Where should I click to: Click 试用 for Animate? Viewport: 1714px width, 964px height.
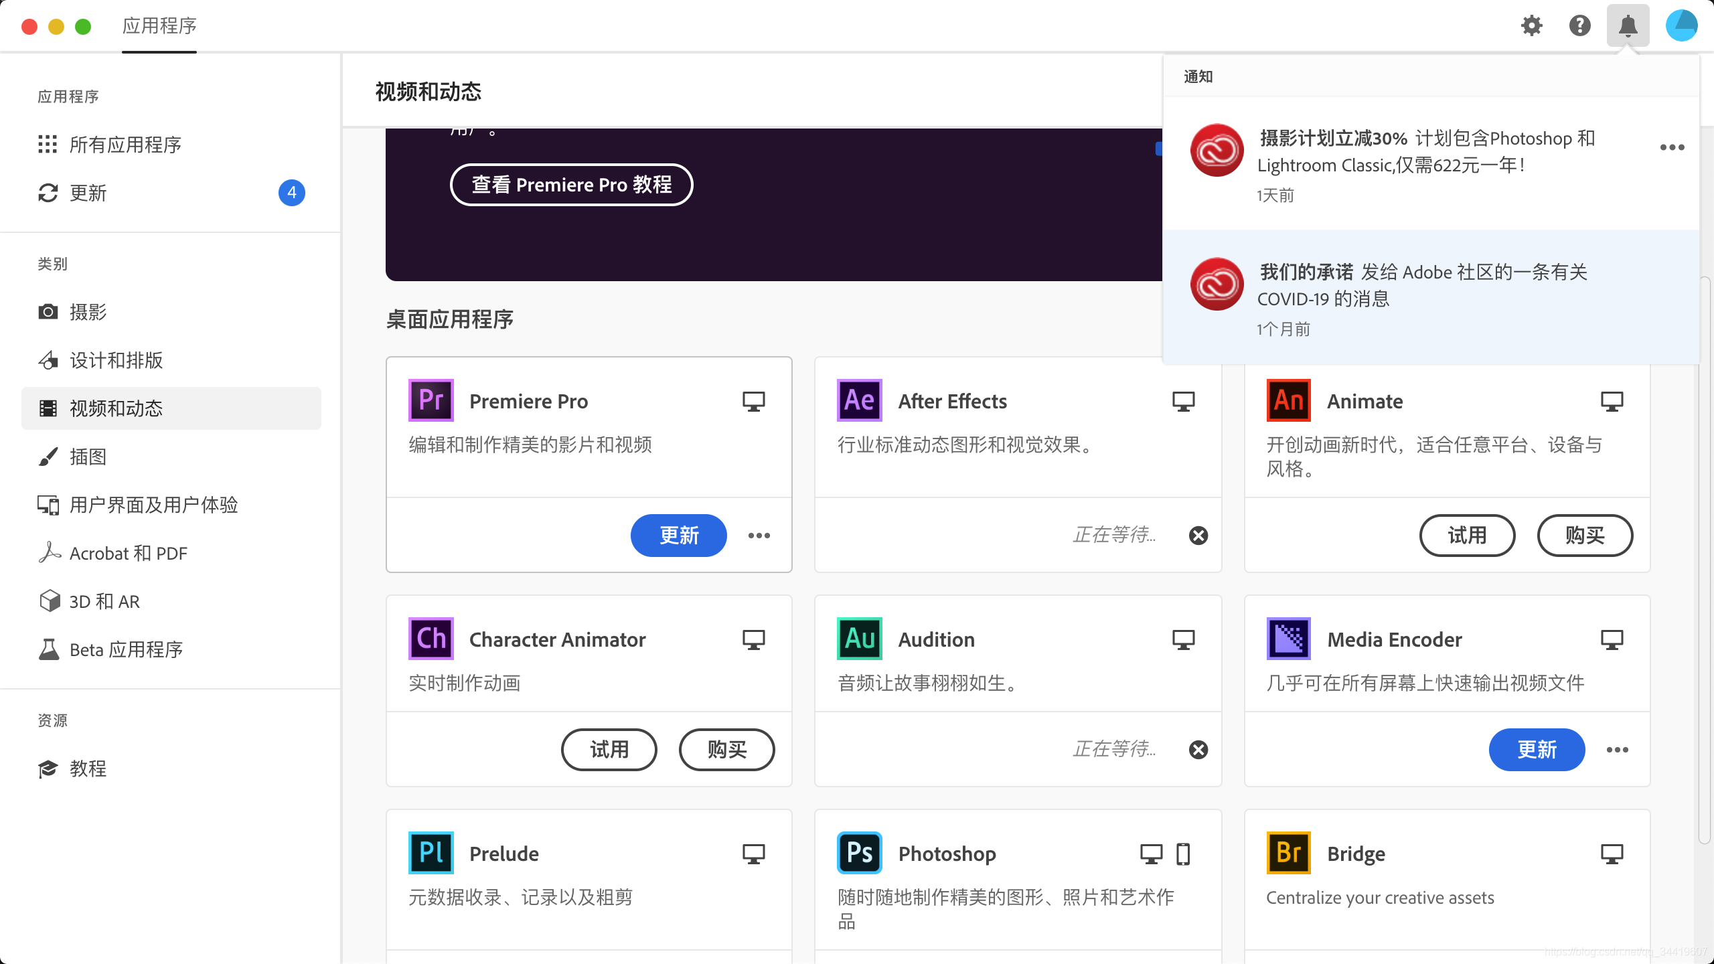1467,536
